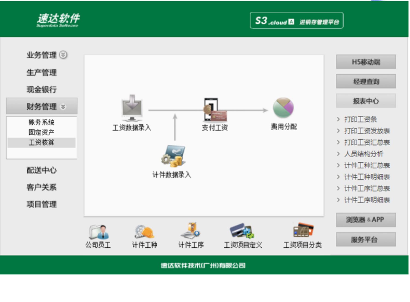Click the arrow beside 打印工资汇总表
This screenshot has width=410, height=302.
[x=338, y=142]
